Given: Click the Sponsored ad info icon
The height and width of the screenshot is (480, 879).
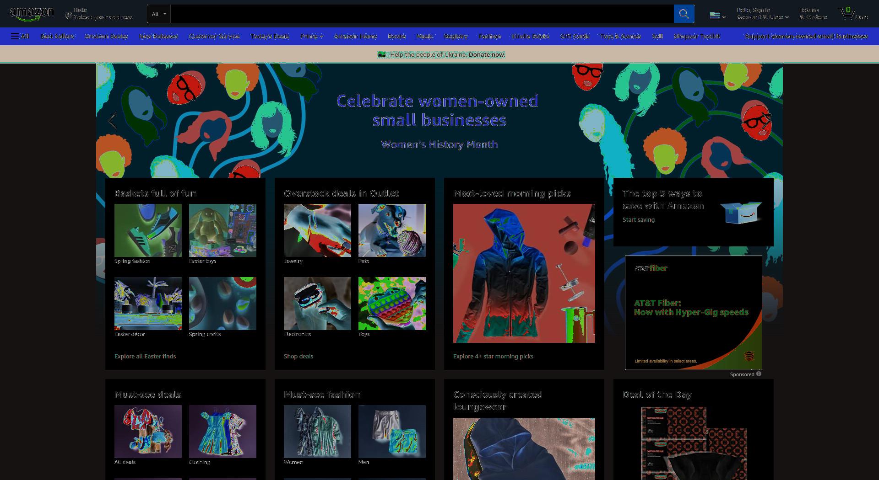Looking at the screenshot, I should pos(759,374).
